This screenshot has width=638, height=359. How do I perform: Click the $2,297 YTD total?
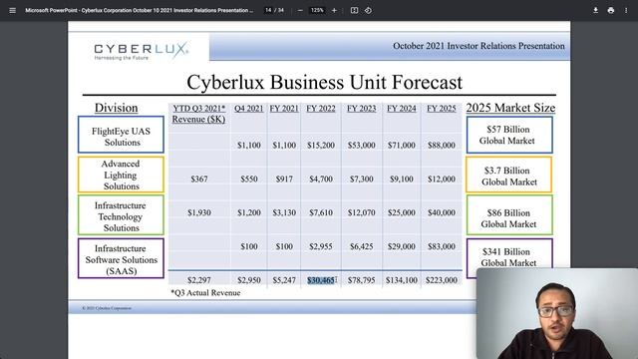point(199,280)
